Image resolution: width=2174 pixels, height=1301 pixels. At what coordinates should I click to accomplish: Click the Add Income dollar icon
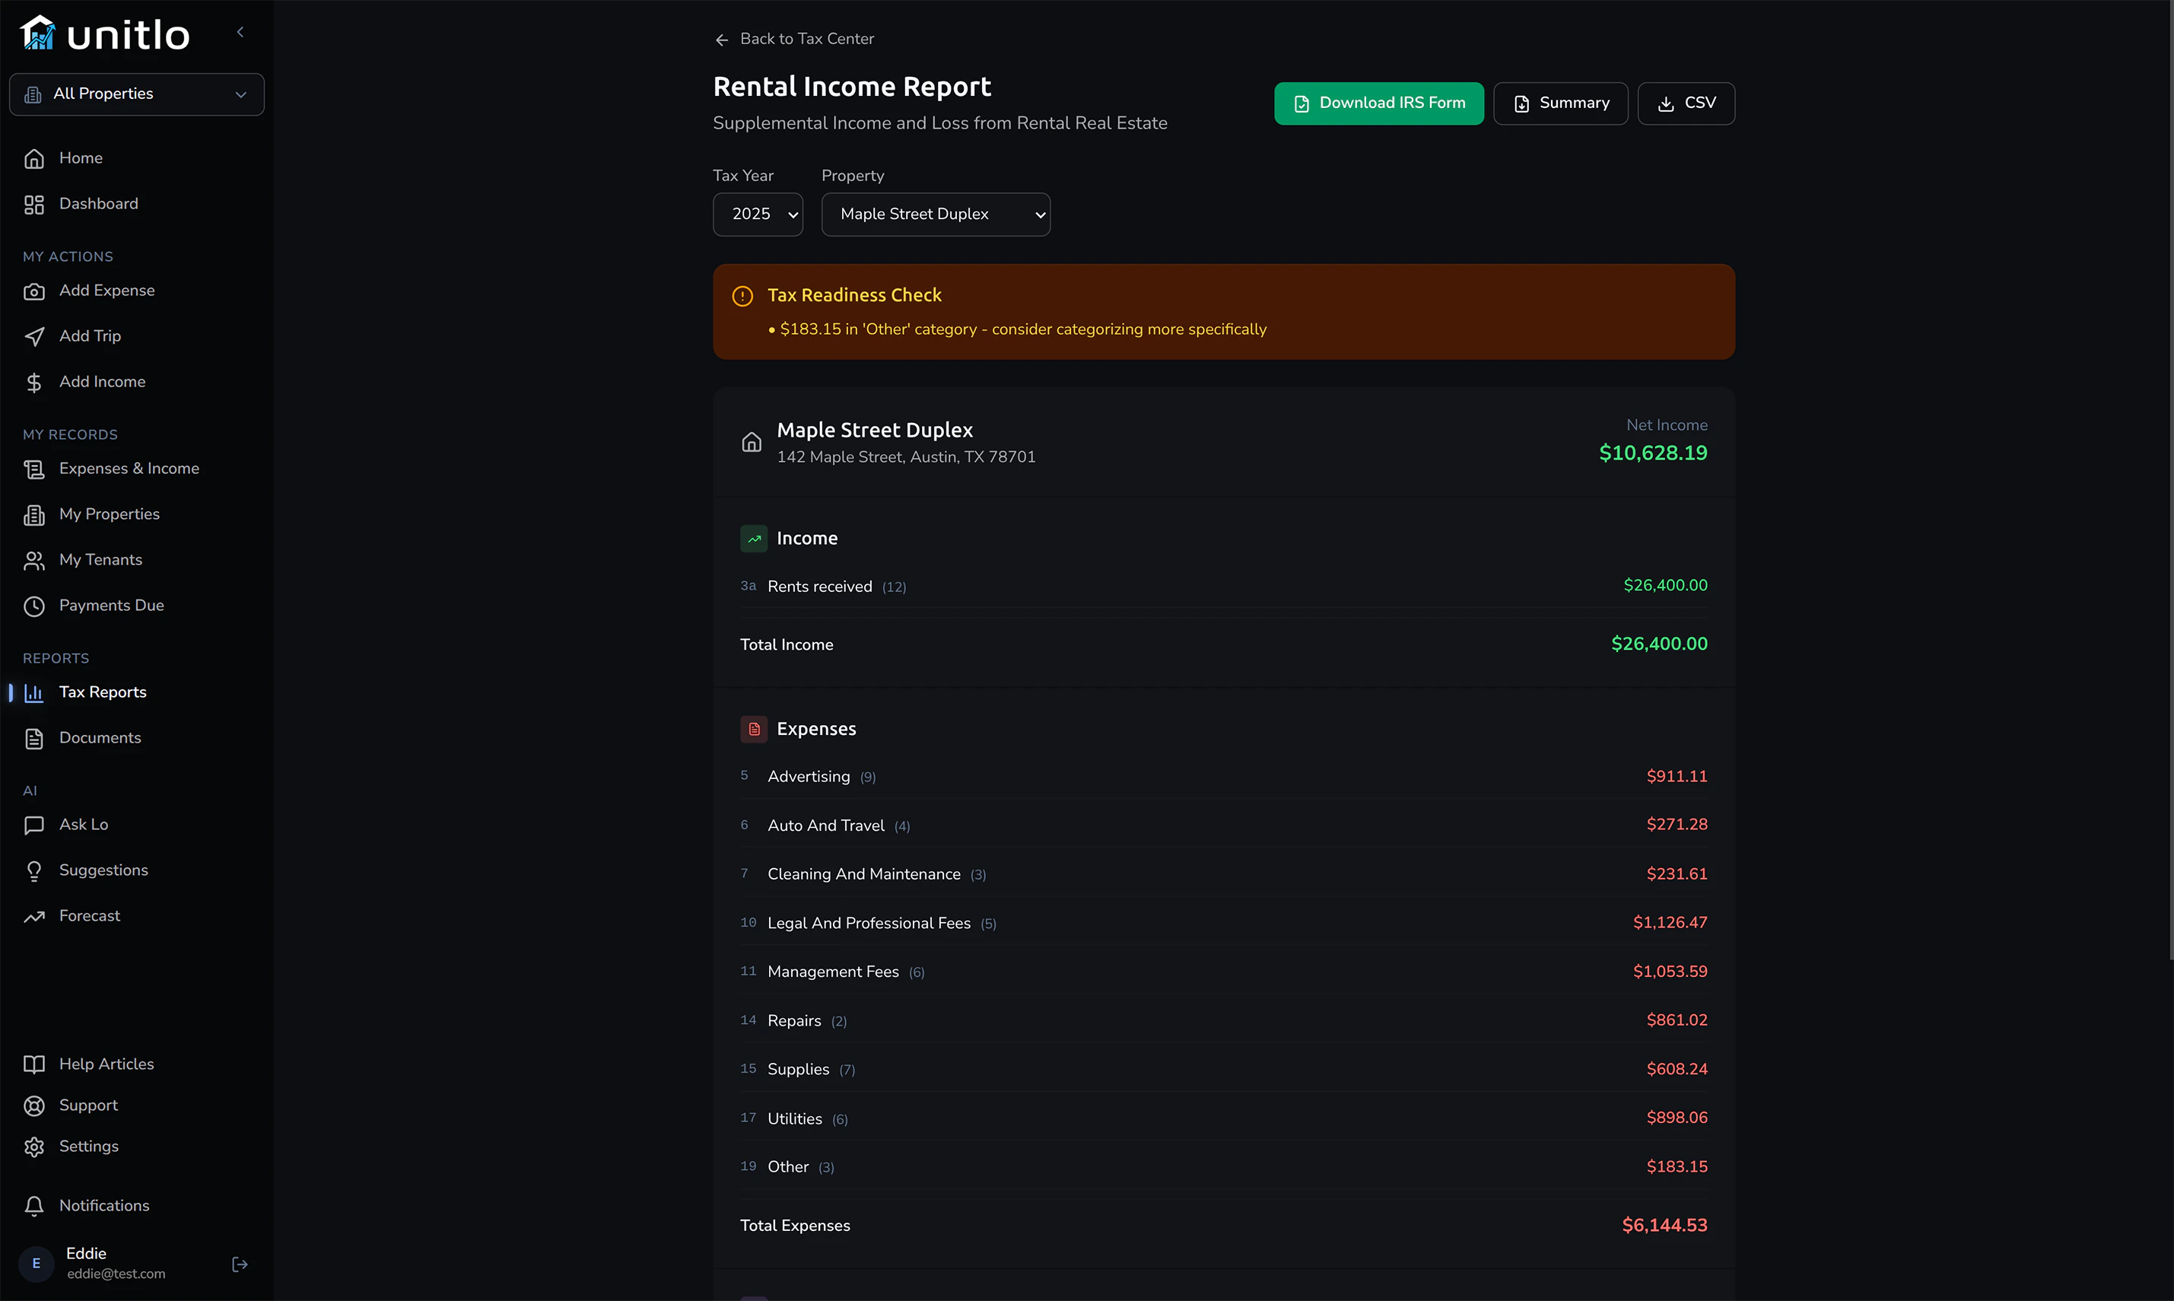[34, 382]
